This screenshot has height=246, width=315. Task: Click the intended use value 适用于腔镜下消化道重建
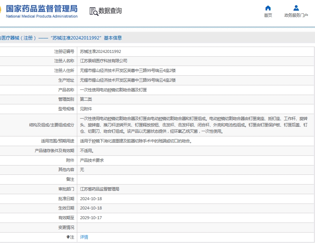(x=136, y=141)
